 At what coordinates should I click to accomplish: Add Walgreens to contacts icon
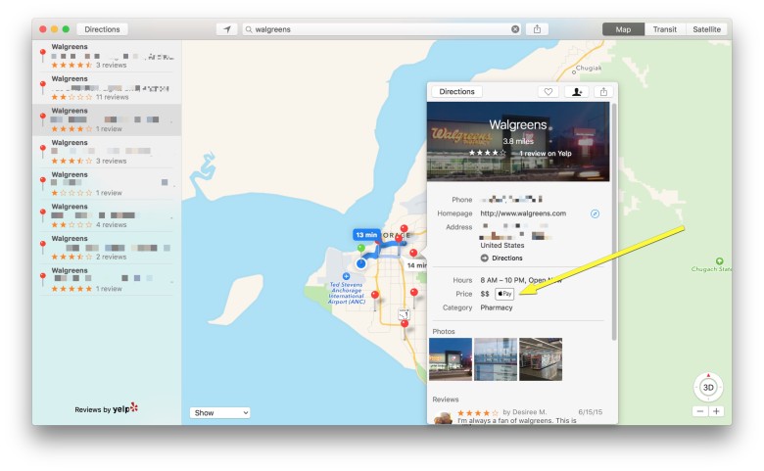click(x=577, y=92)
